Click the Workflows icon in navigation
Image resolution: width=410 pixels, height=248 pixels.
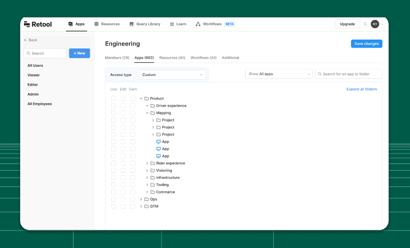(x=198, y=24)
